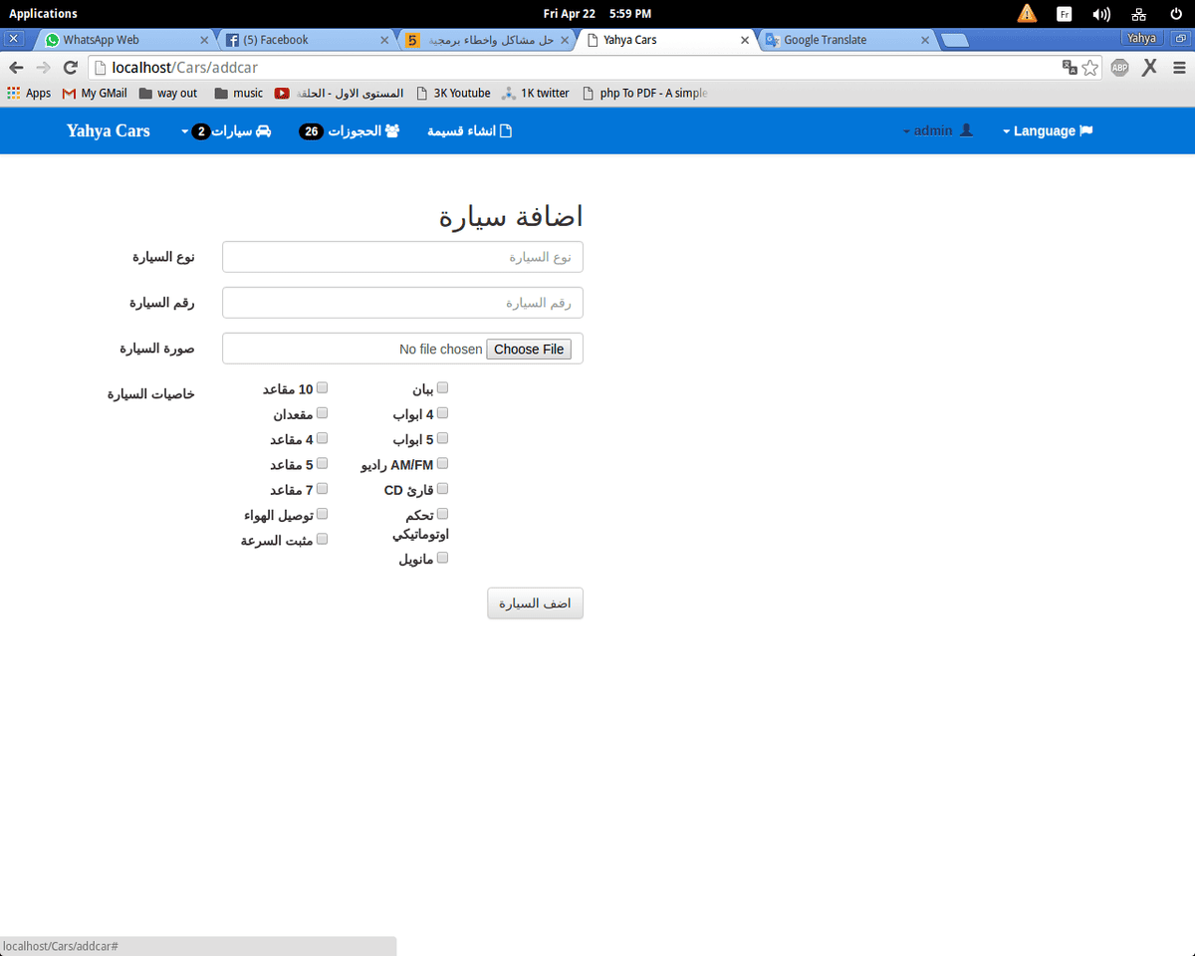Open the 'way out' bookmarks folder

pos(168,93)
